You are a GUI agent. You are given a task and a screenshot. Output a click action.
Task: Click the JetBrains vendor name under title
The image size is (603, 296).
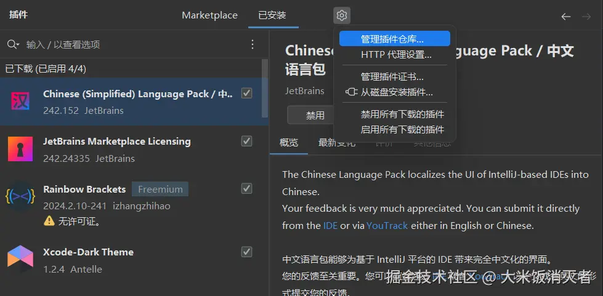point(304,91)
